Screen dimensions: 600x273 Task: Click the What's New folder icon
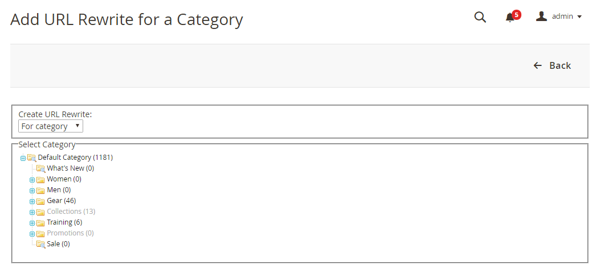click(x=41, y=168)
